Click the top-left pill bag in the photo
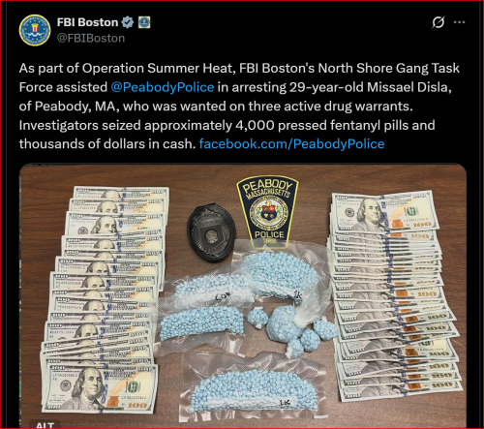The image size is (484, 429). (210, 288)
